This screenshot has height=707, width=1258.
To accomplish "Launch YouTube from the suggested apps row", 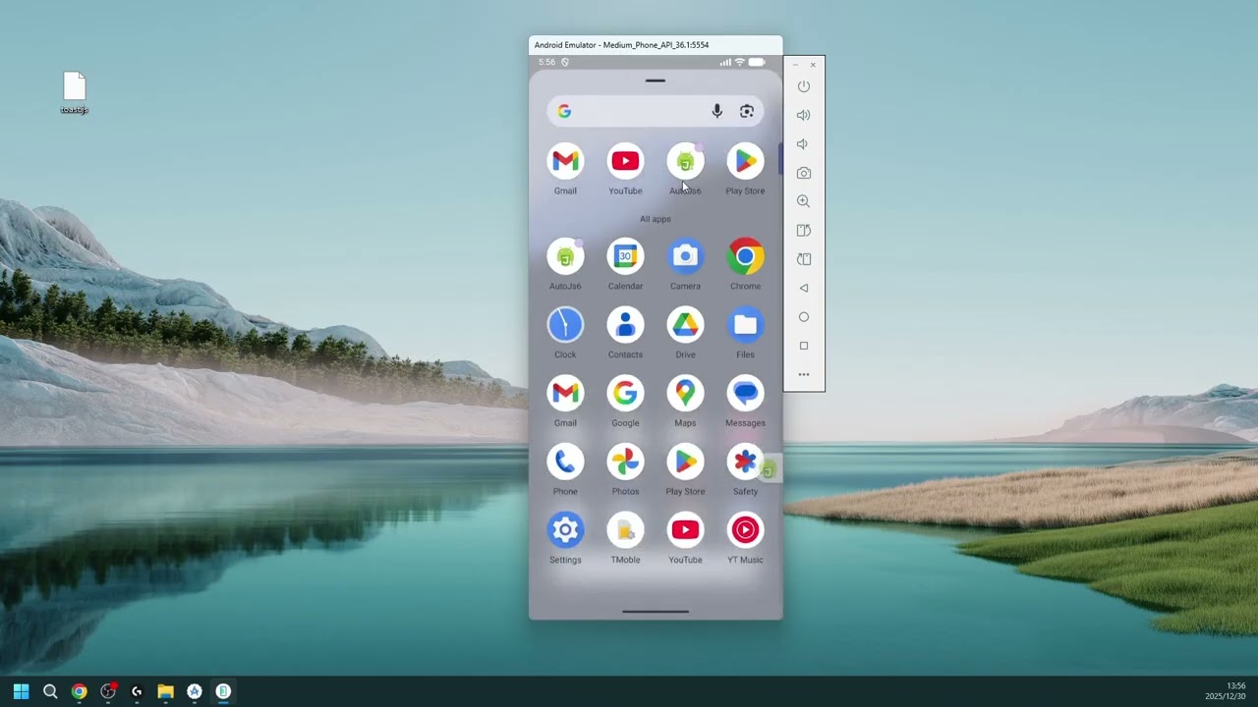I will (x=625, y=162).
